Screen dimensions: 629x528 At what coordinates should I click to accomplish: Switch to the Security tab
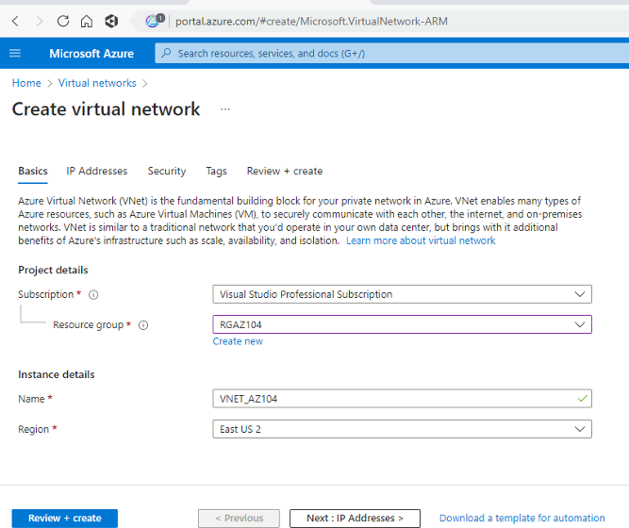167,172
